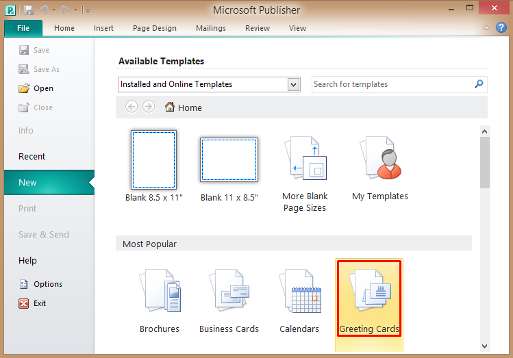Screen dimensions: 513x358
Task: Click the Publisher app icon in title bar
Action: tap(10, 10)
